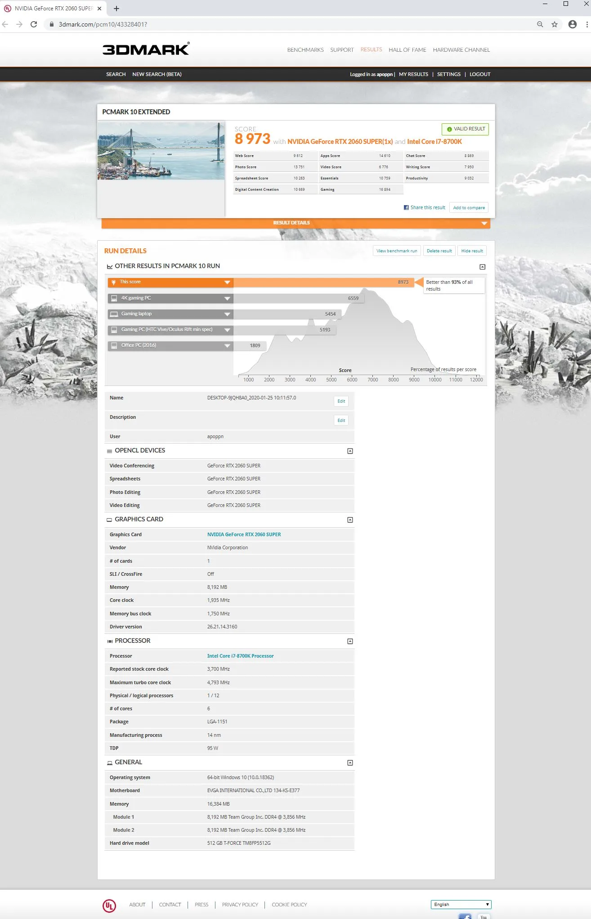Expand the Office PC (2016) dropdown

coord(227,345)
